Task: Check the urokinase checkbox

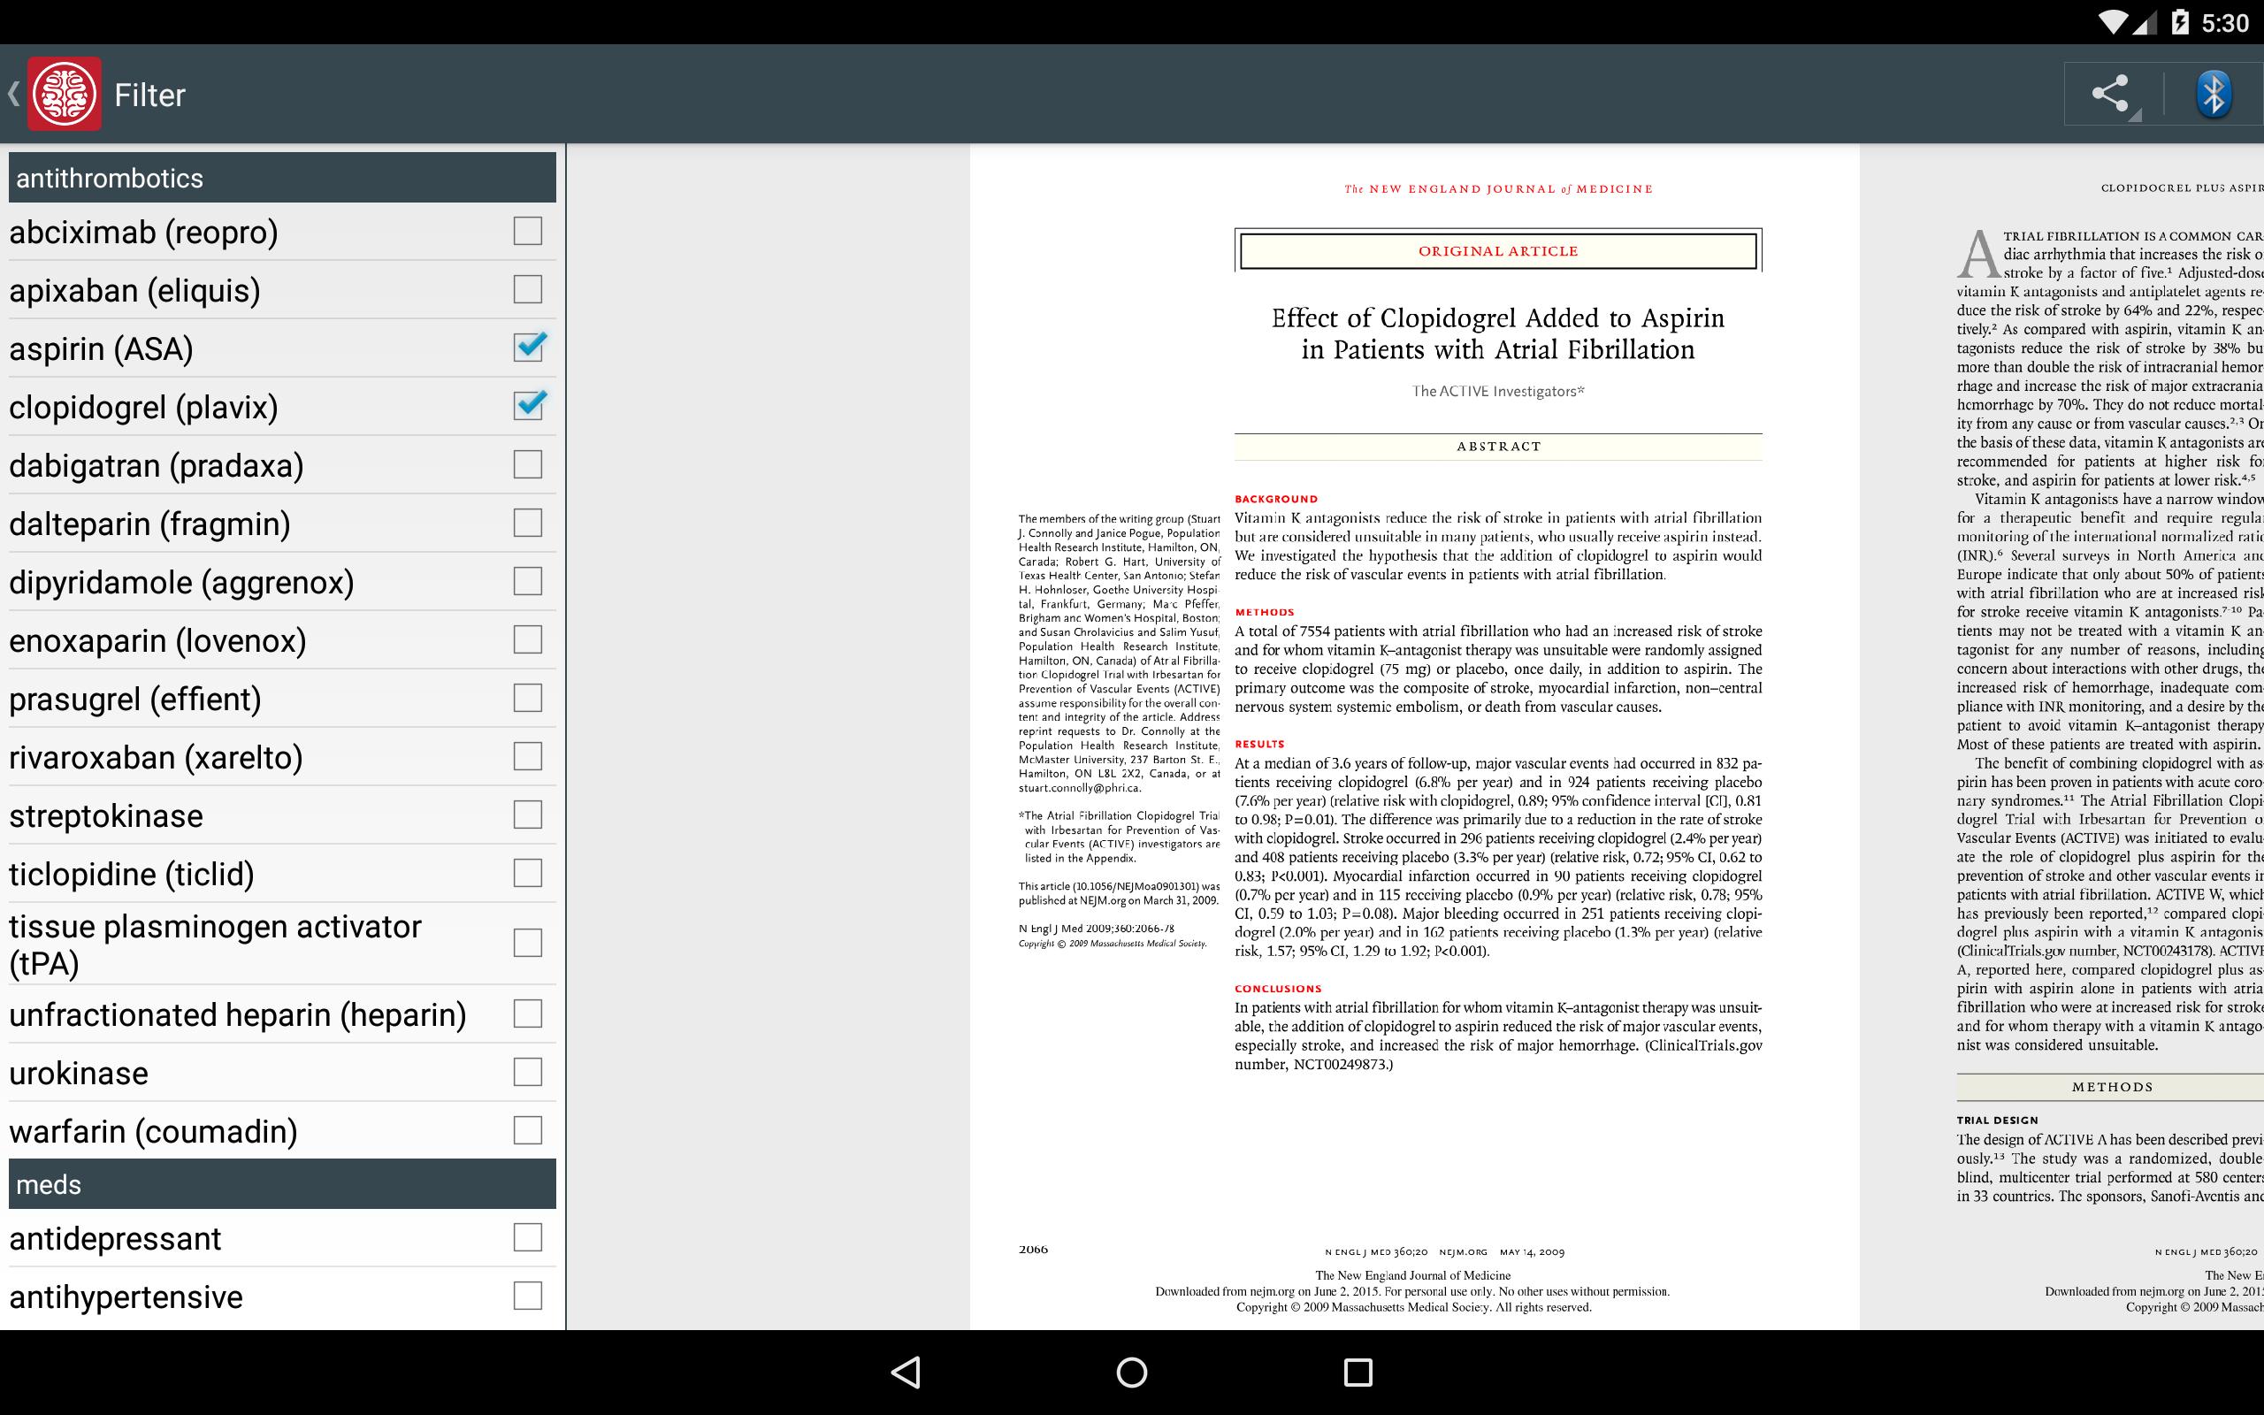Action: [528, 1072]
